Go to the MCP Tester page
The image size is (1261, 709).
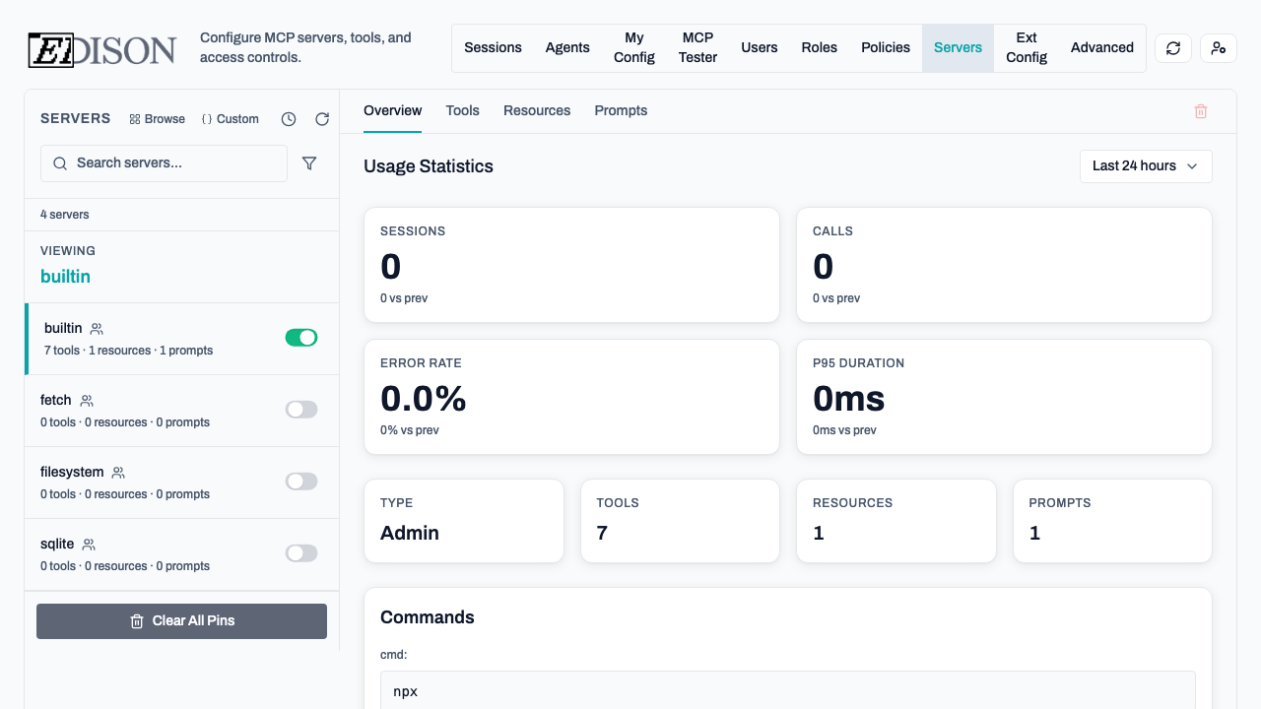(x=697, y=48)
